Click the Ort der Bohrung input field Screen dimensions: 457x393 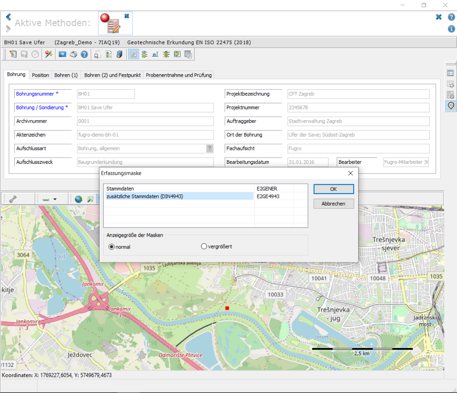click(x=358, y=135)
